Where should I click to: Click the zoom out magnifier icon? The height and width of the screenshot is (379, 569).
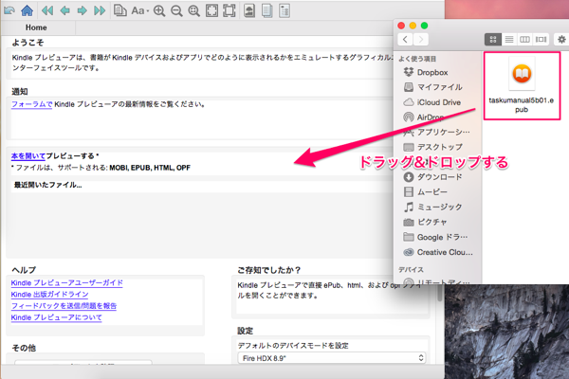(176, 11)
